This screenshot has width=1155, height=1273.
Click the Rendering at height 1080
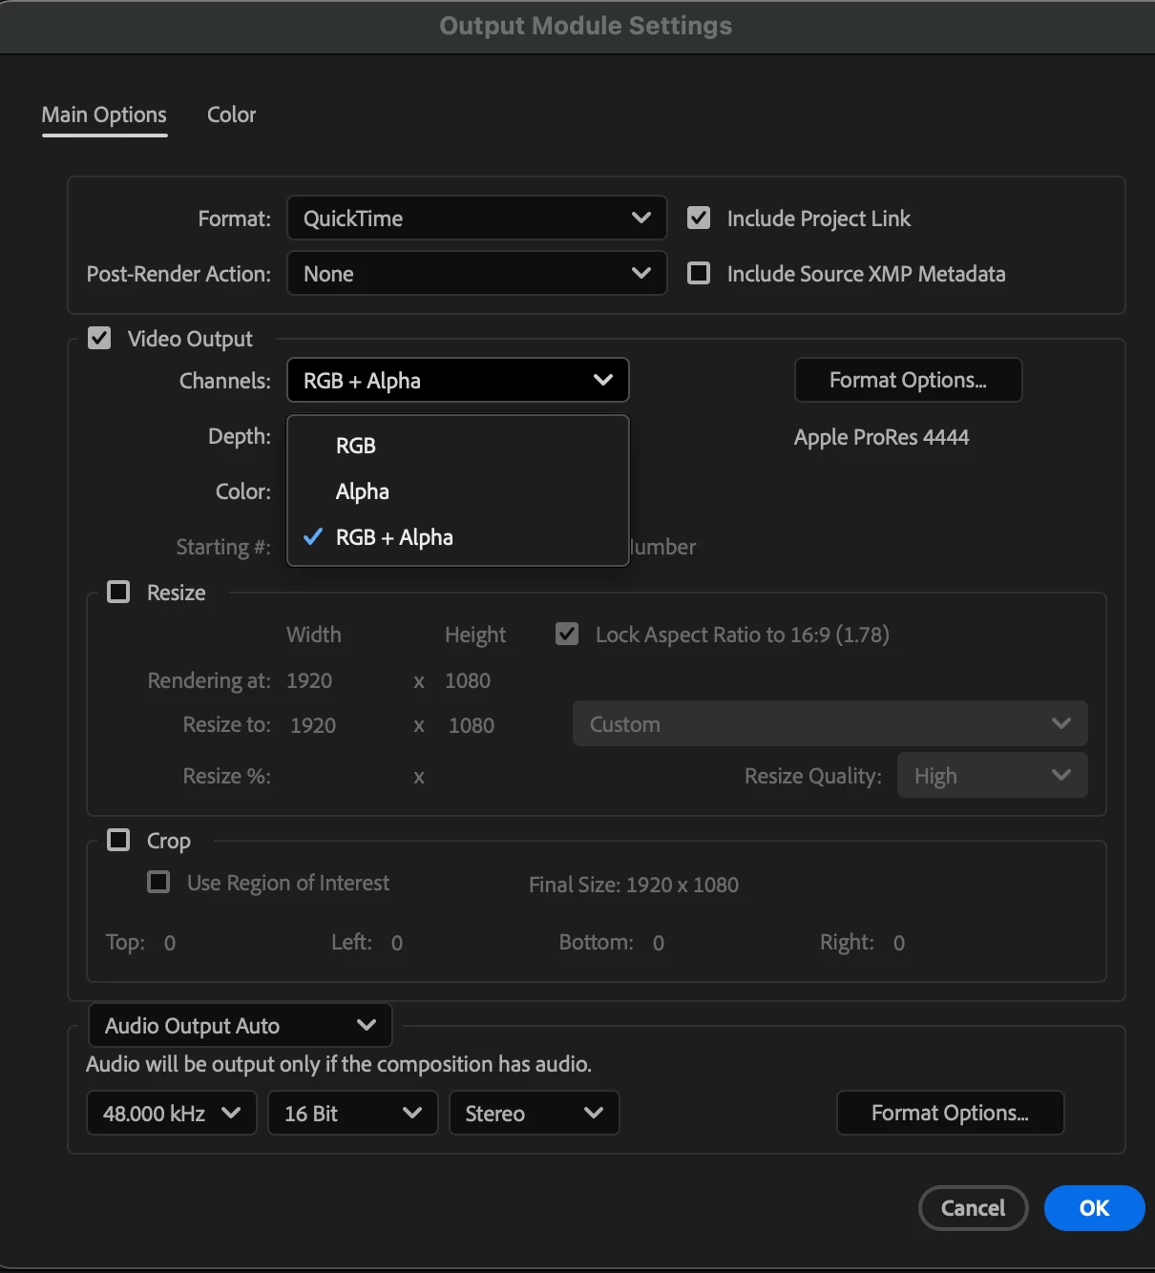468,680
